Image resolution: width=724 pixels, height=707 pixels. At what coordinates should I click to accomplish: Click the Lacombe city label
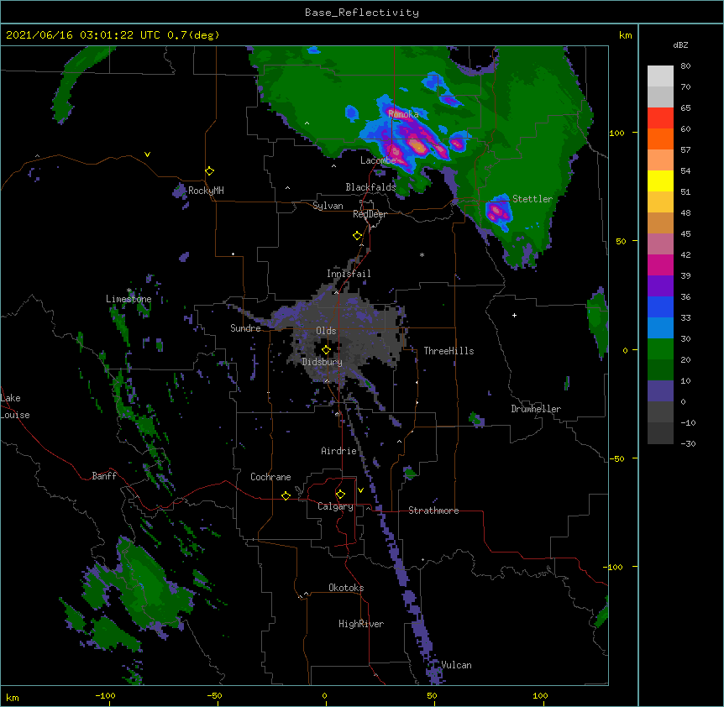coord(378,160)
